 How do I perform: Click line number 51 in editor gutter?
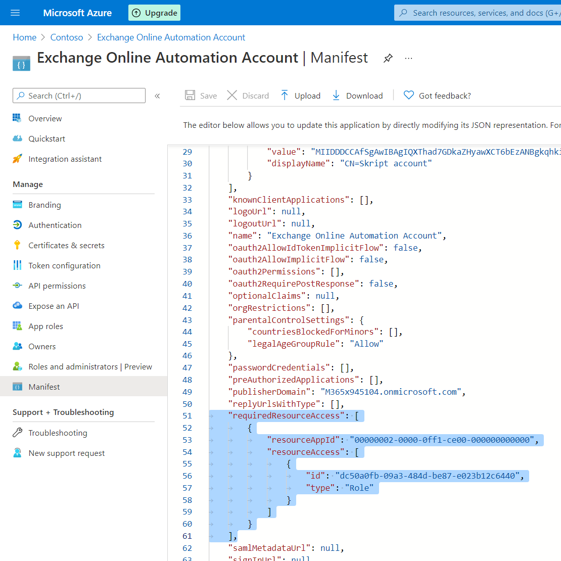pos(187,416)
